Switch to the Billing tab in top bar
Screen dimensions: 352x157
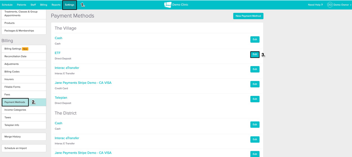[43, 5]
